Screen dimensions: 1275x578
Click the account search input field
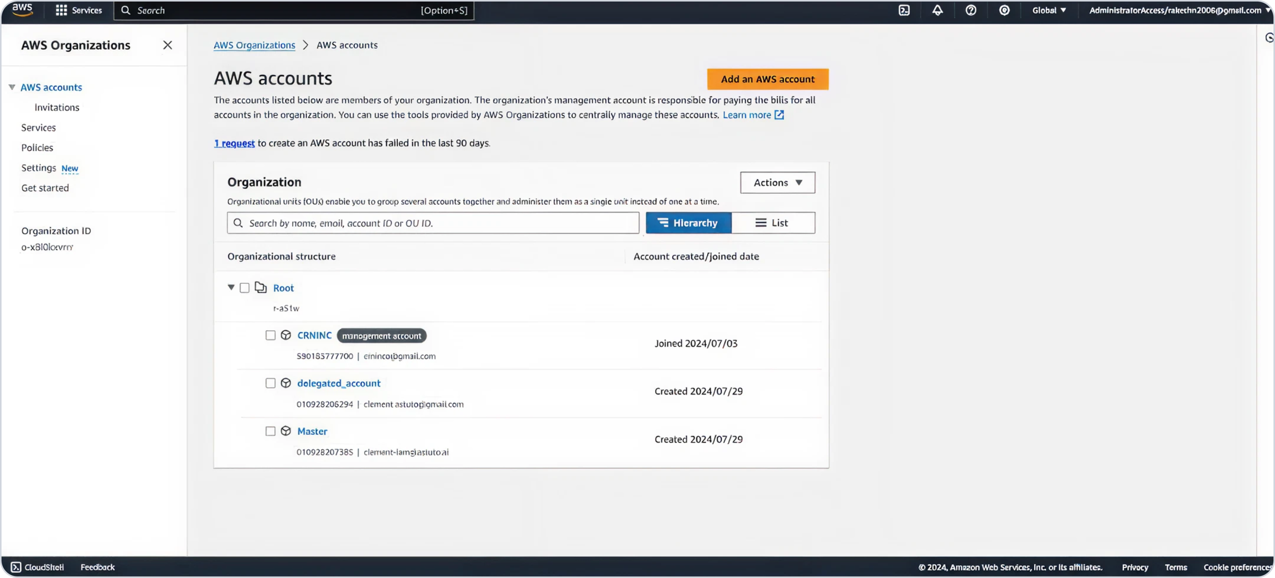[437, 223]
